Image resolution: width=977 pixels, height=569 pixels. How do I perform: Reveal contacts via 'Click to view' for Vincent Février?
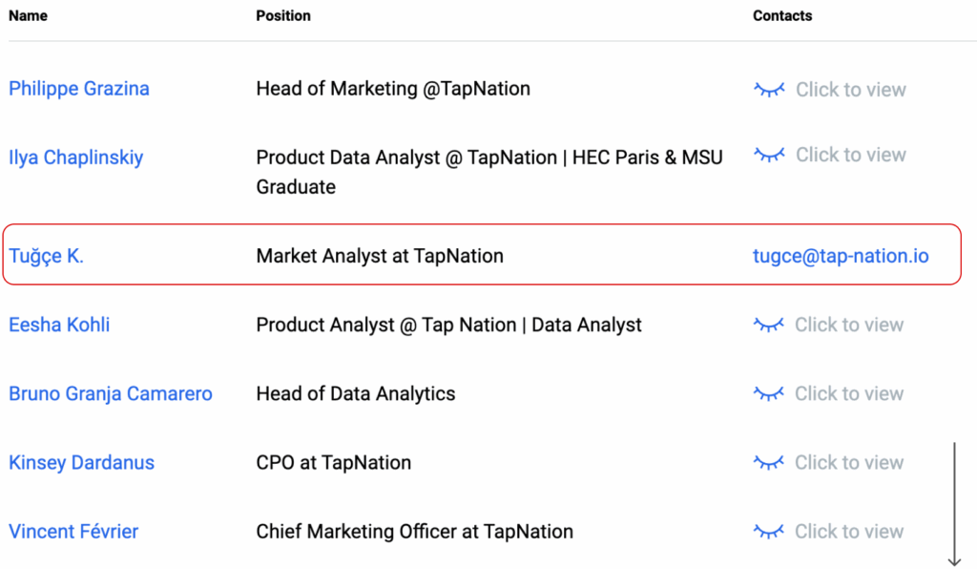click(x=848, y=532)
